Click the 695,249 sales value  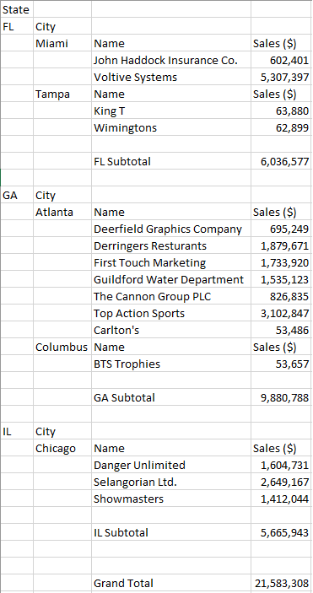click(x=282, y=229)
